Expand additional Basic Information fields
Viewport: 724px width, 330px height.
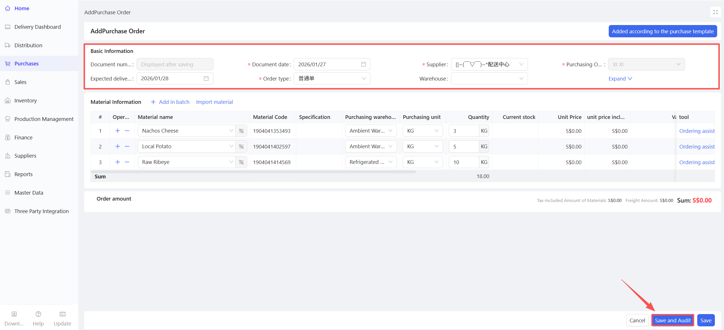pyautogui.click(x=620, y=79)
